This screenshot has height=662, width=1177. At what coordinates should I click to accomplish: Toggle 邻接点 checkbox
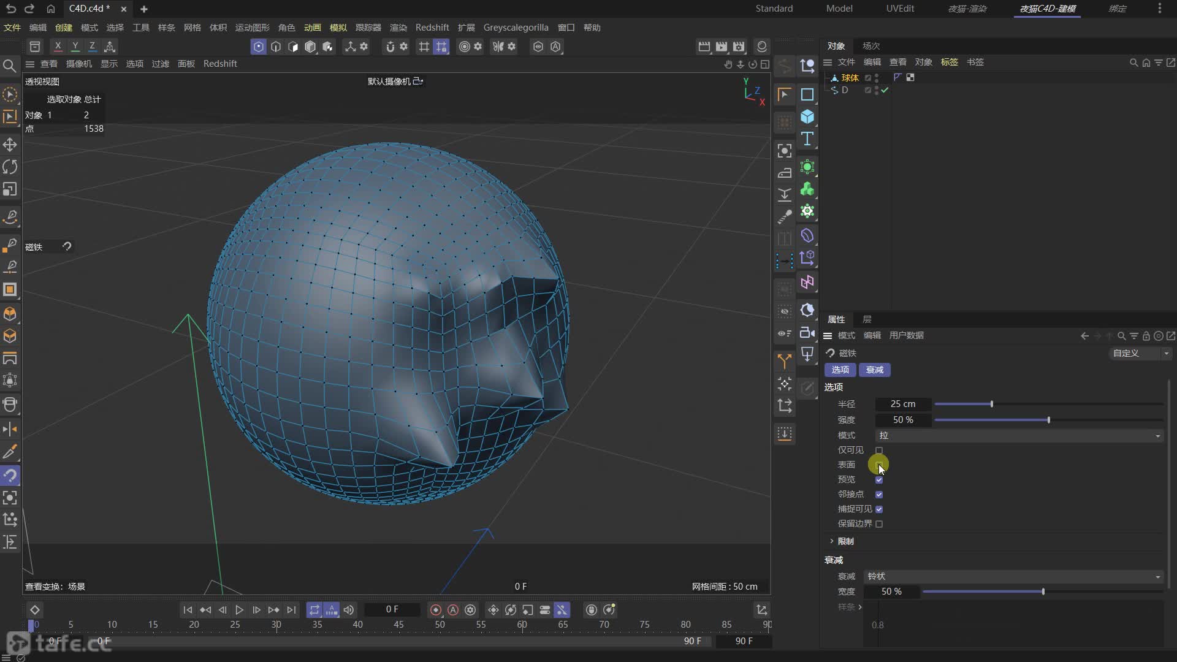(x=879, y=494)
